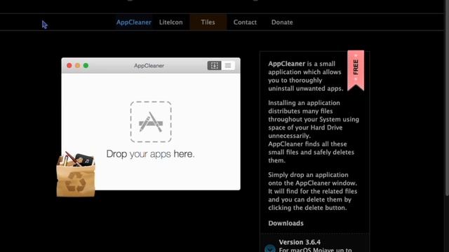The height and width of the screenshot is (252, 449).
Task: Click the red close dot in AppCleaner window
Action: pos(69,65)
